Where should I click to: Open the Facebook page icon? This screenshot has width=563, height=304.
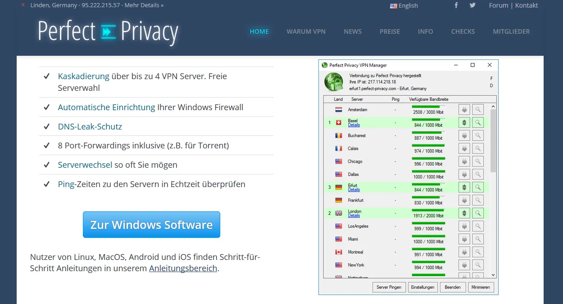click(456, 5)
